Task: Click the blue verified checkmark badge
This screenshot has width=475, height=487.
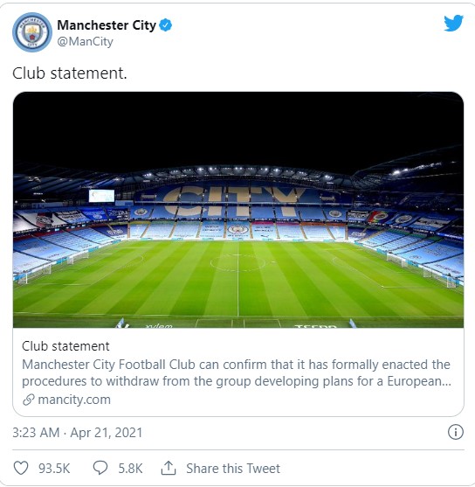Action: (166, 25)
